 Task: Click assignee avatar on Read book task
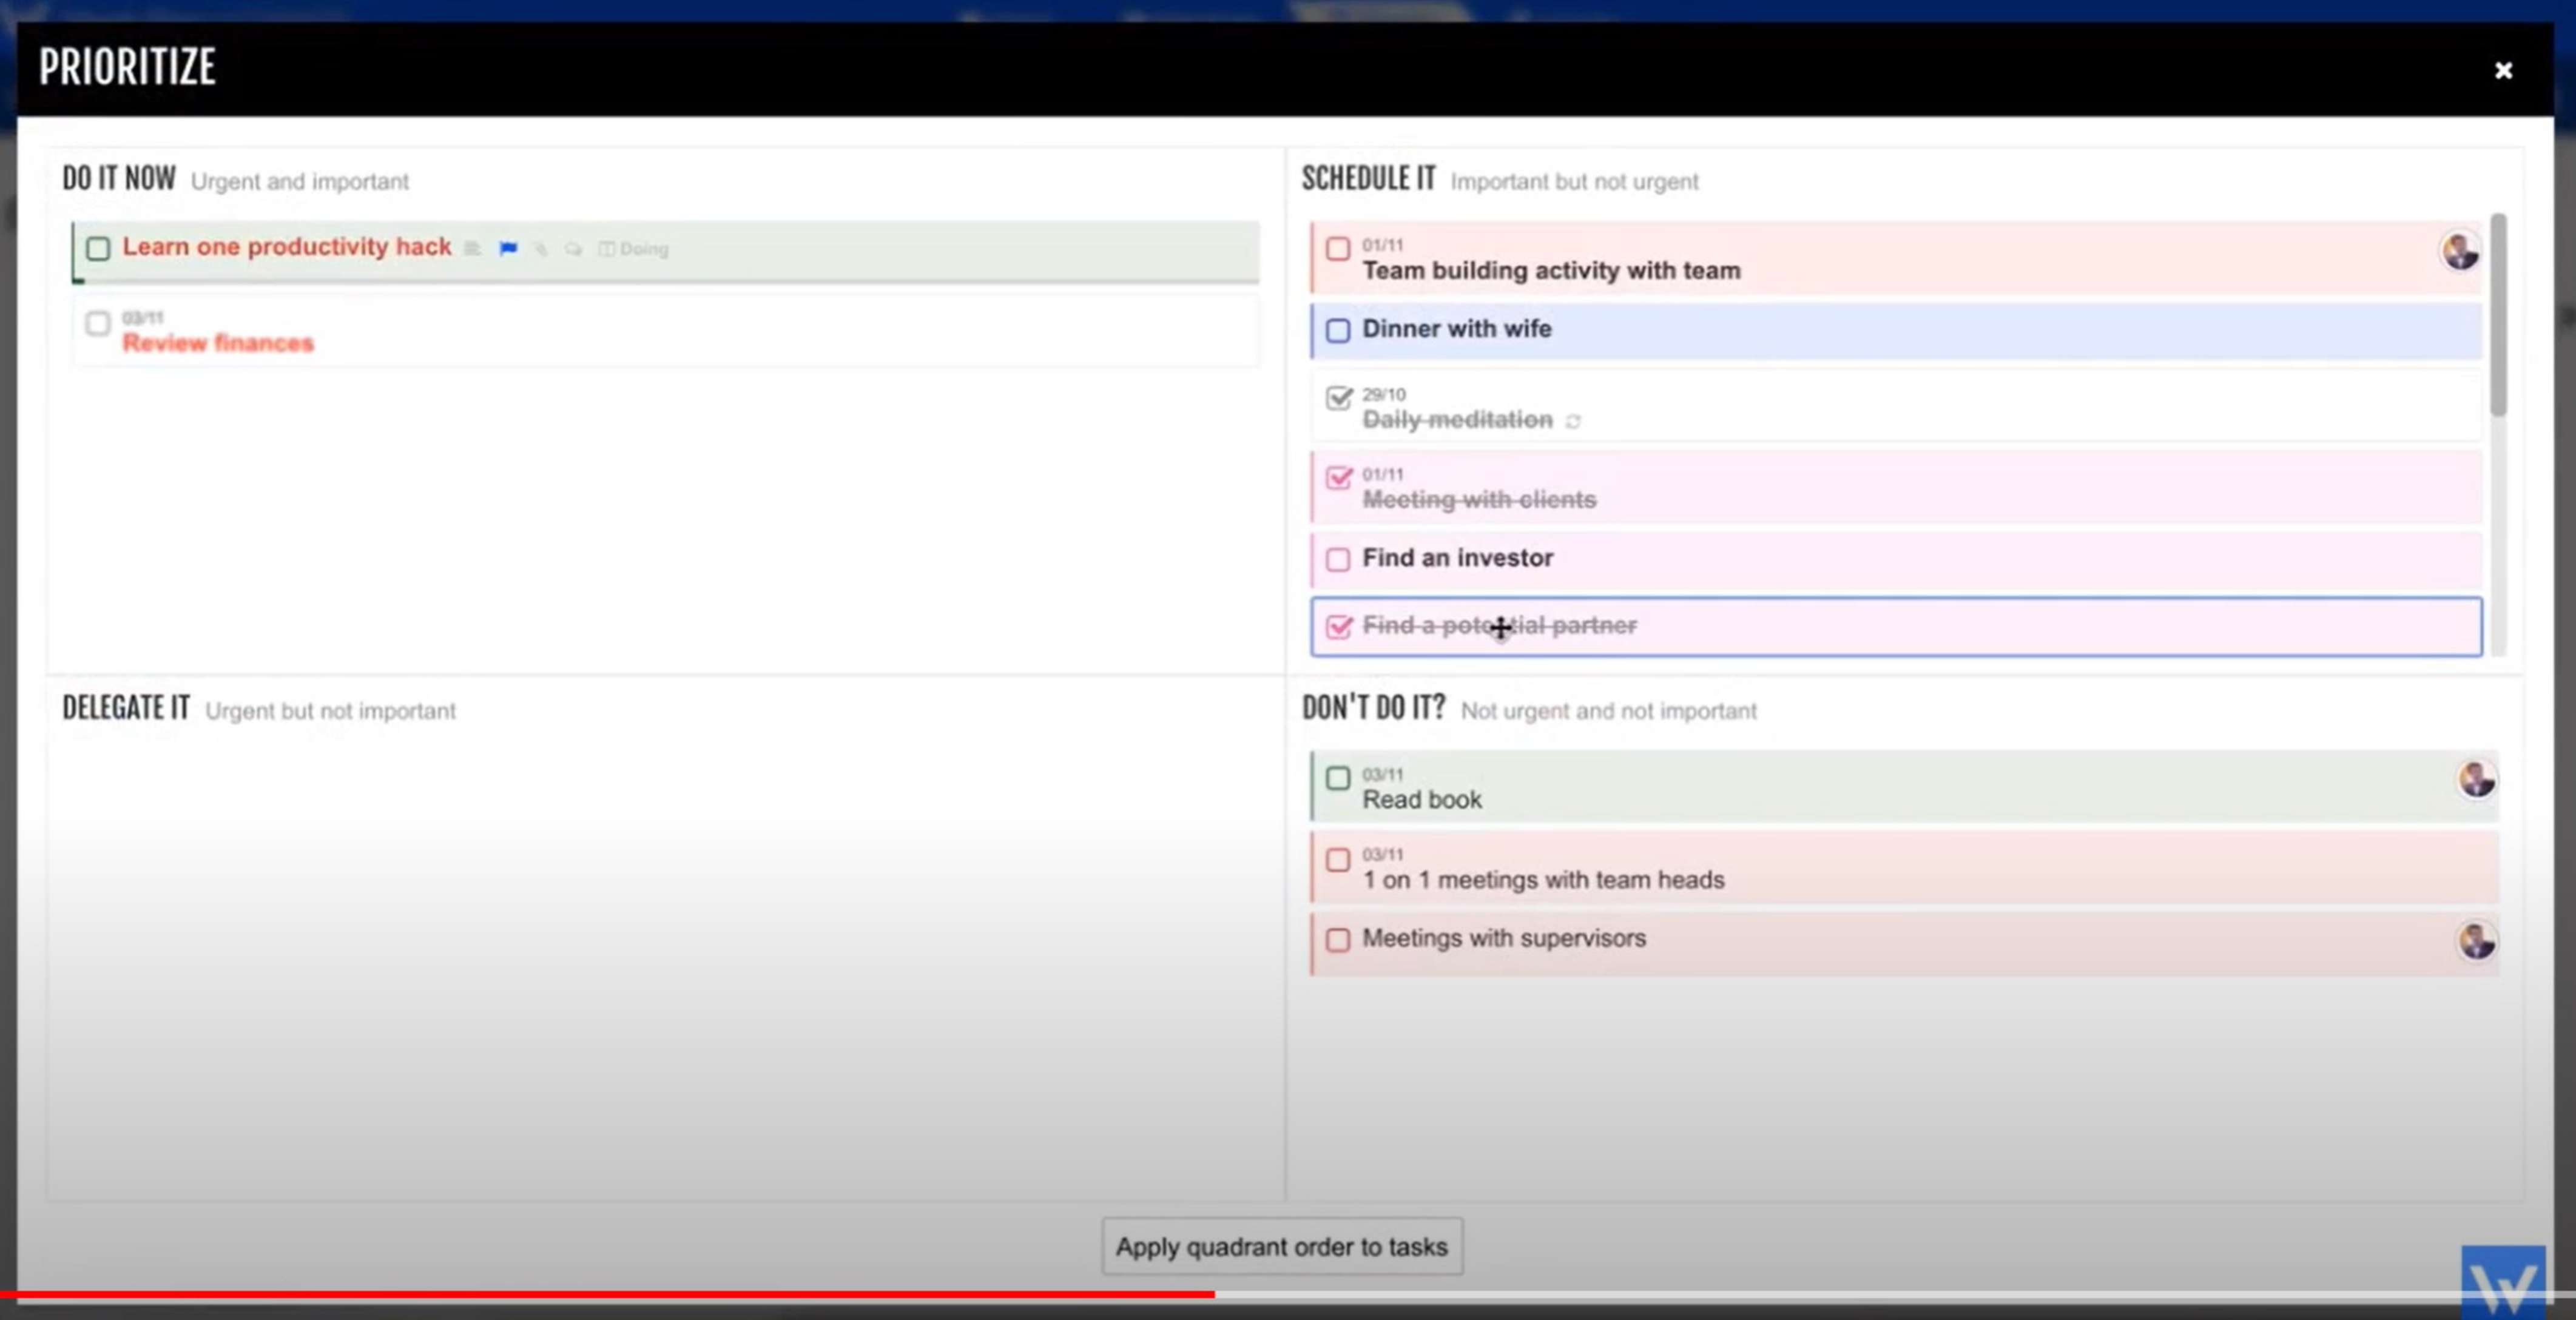pyautogui.click(x=2476, y=779)
